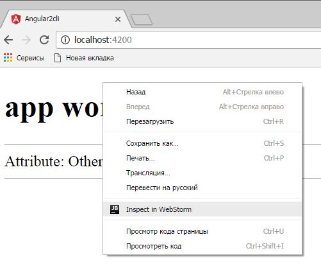Select Inspect in WebStorm
Viewport: 321px width, 271px height.
[x=202, y=209]
